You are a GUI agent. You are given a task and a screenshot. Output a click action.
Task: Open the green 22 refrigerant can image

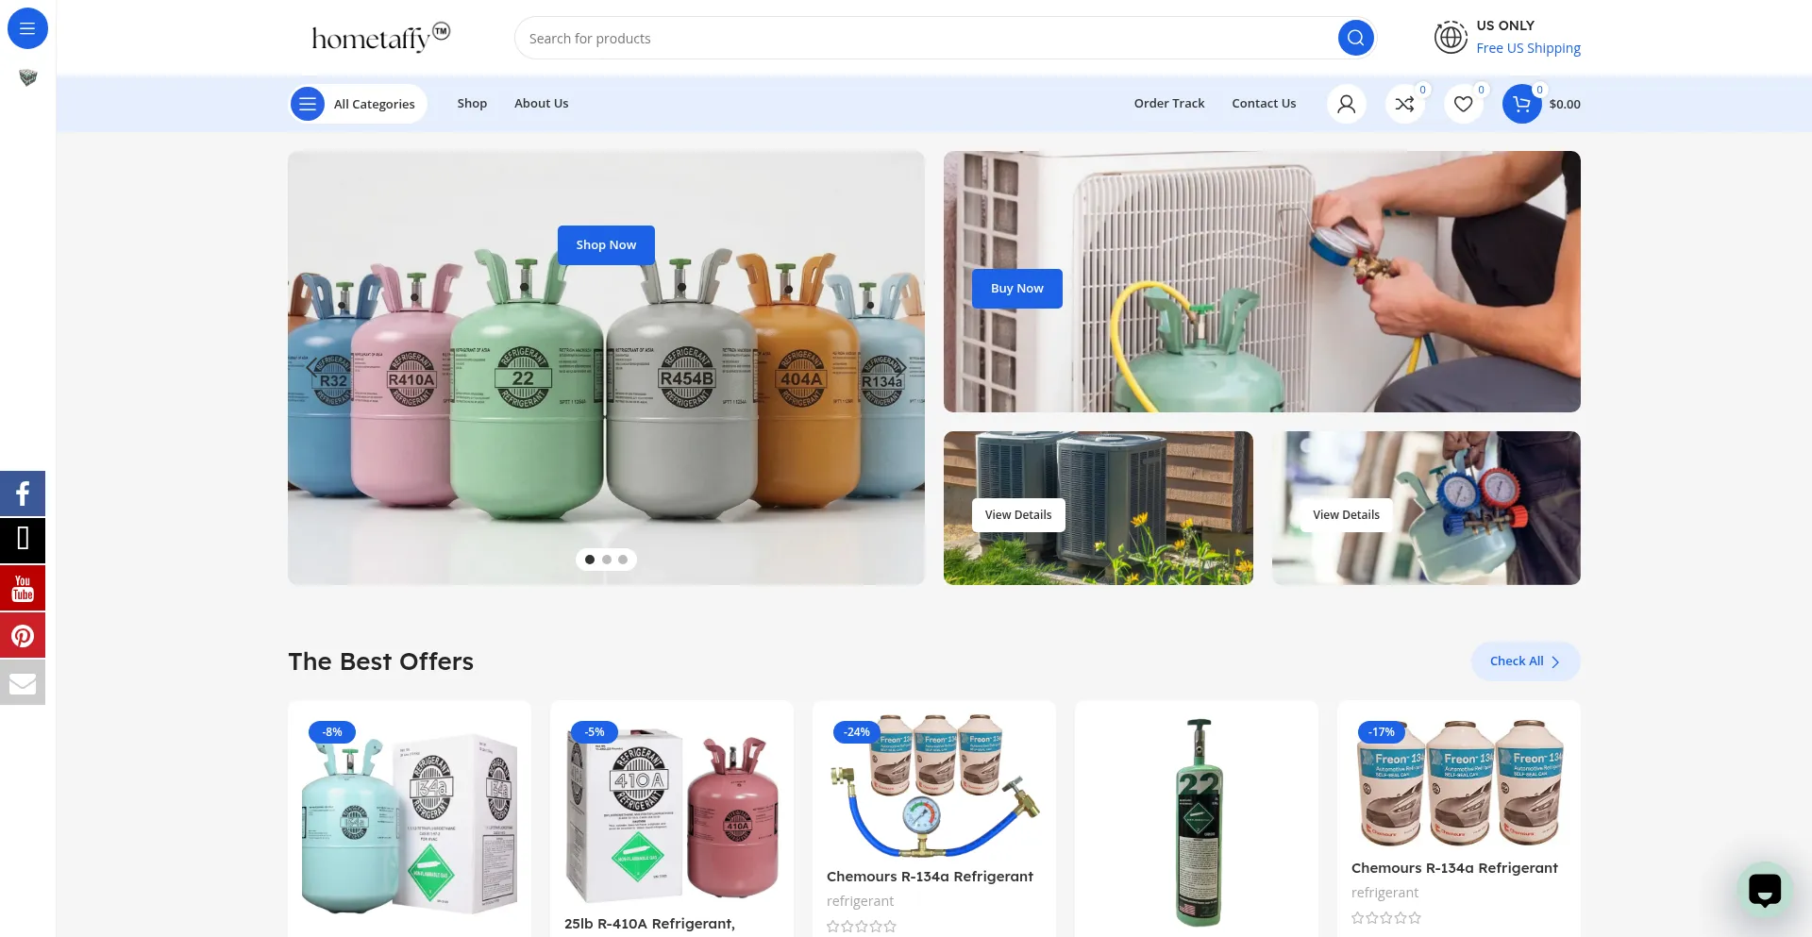coord(1197,823)
